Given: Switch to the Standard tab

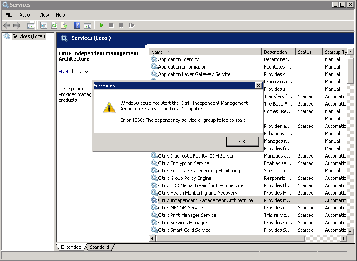Looking at the screenshot, I should click(x=99, y=247).
